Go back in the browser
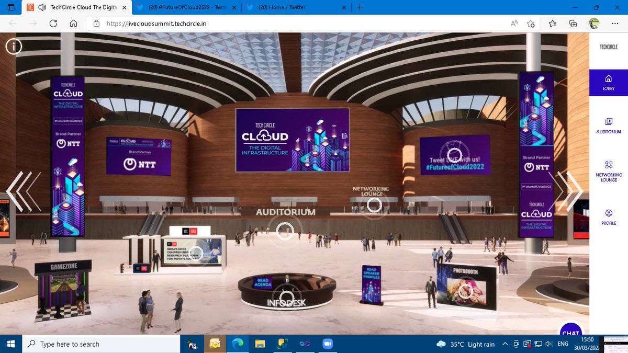Screen dimensions: 628x353 click(13, 24)
